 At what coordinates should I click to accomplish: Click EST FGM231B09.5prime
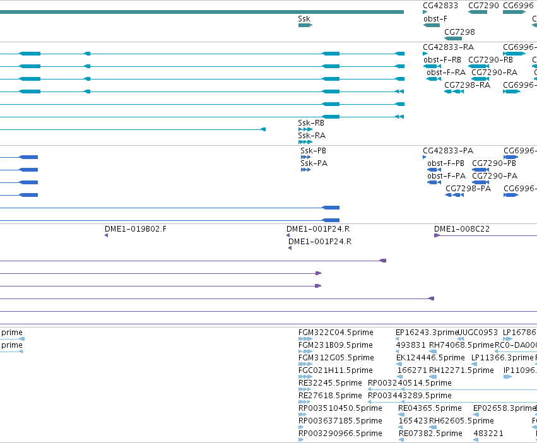335,345
